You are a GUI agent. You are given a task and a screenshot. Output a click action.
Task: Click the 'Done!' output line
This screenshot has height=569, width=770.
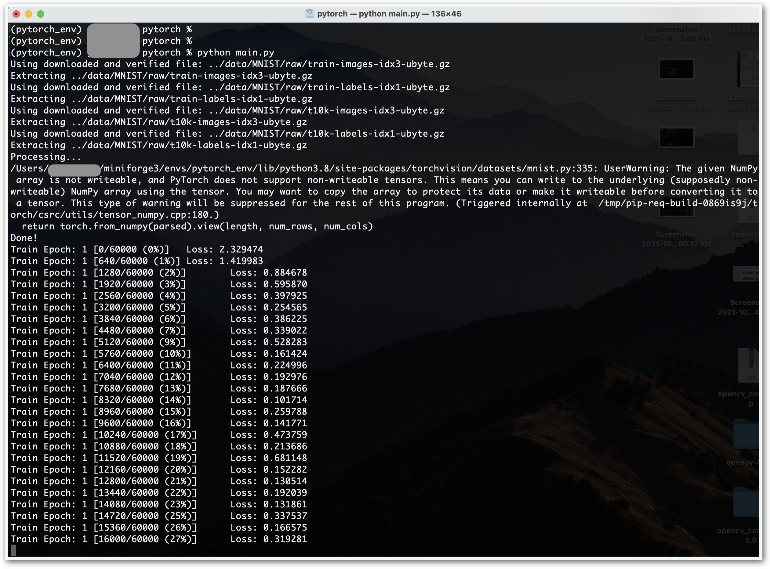[24, 238]
